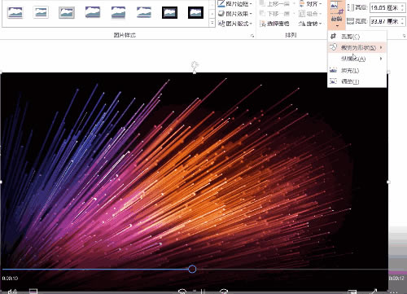Open the 对齐 (Align) dropdown
The height and width of the screenshot is (294, 407).
click(x=311, y=4)
